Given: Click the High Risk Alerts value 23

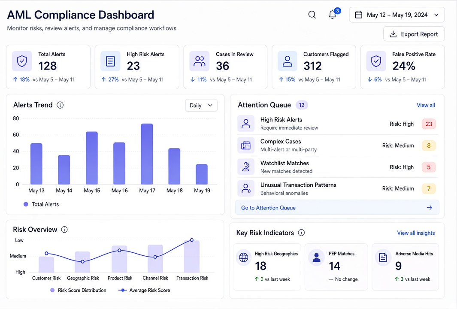Looking at the screenshot, I should pyautogui.click(x=133, y=66).
